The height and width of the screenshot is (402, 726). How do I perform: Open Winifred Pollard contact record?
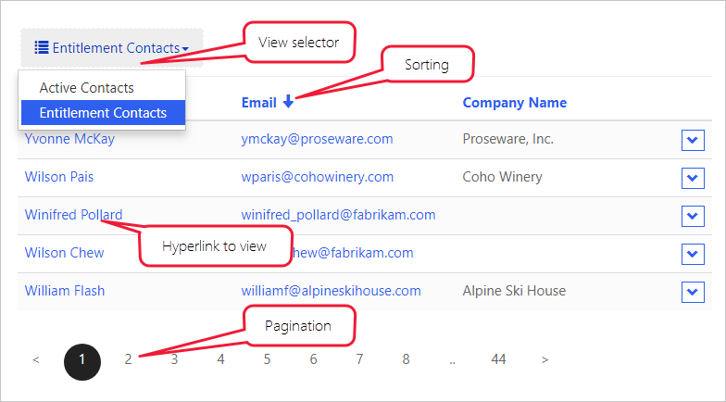coord(73,215)
